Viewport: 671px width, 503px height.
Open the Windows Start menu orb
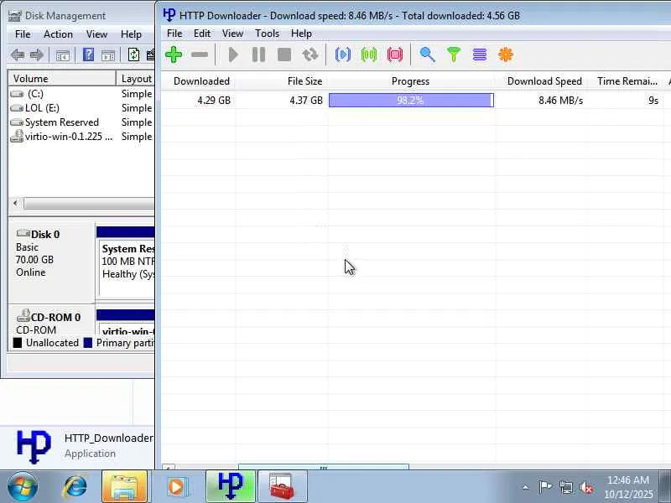pos(22,487)
